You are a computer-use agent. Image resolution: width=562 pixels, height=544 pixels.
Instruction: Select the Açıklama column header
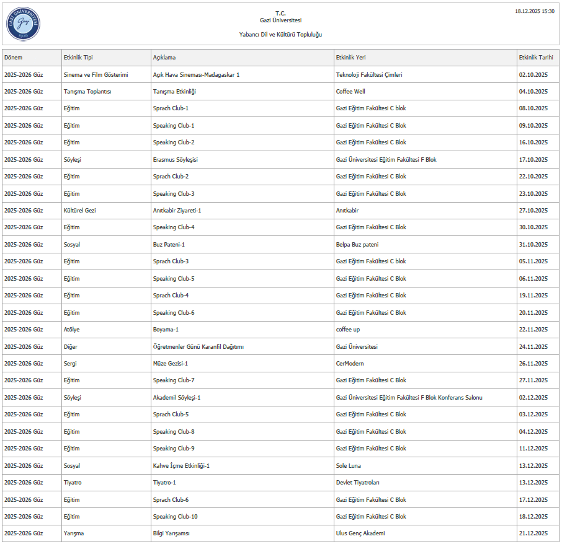tap(164, 58)
